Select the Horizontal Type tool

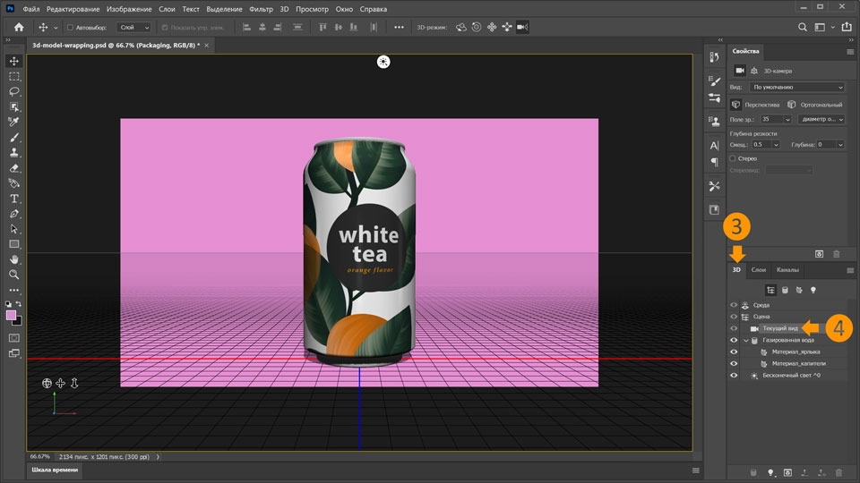[x=14, y=199]
